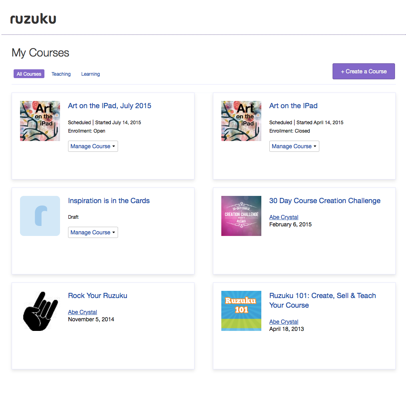Click the 'Started July 14, 2015' text
Viewport: 407px width, 393px height.
pyautogui.click(x=118, y=123)
